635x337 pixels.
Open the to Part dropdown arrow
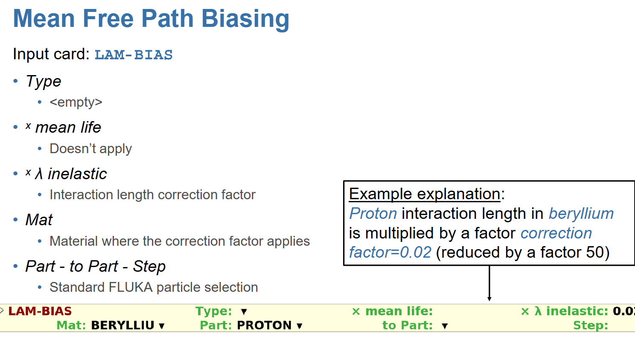445,326
